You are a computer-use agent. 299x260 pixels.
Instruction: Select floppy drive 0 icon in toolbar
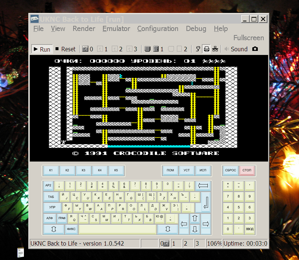[x=85, y=49]
